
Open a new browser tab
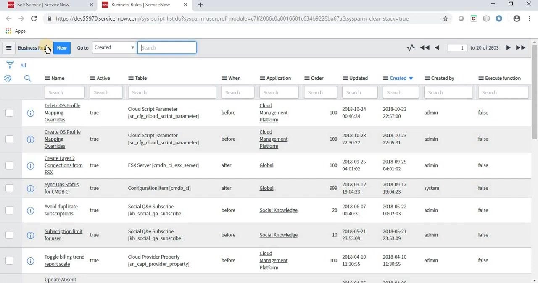click(x=200, y=5)
